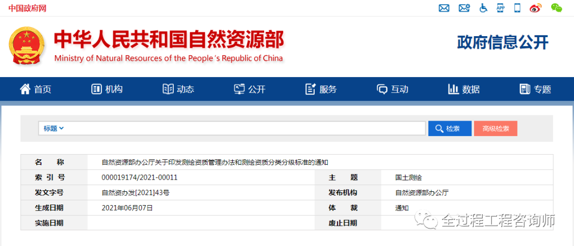
Task: Click the issuer value 自然资源部办公厅
Action: click(422, 192)
